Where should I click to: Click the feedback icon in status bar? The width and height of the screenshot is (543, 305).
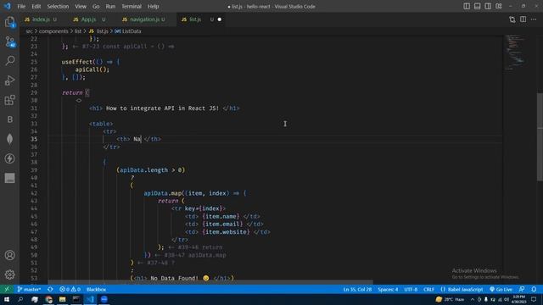(522, 290)
